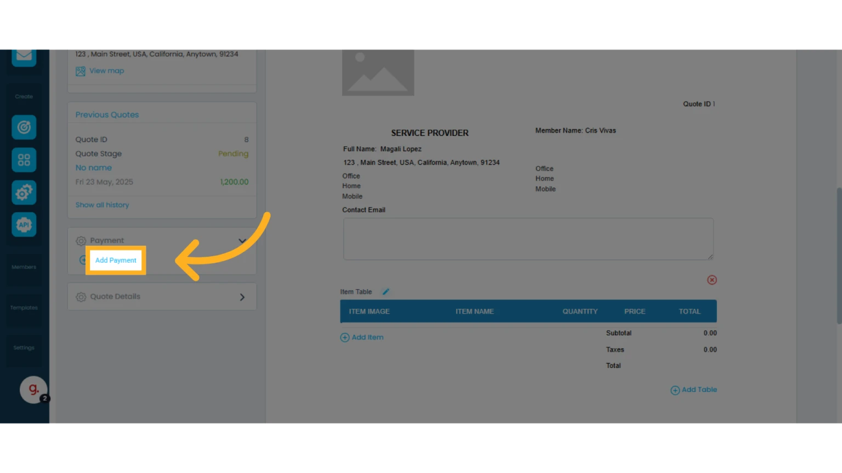Expand the Quote Details section arrow
The image size is (842, 473).
[242, 297]
